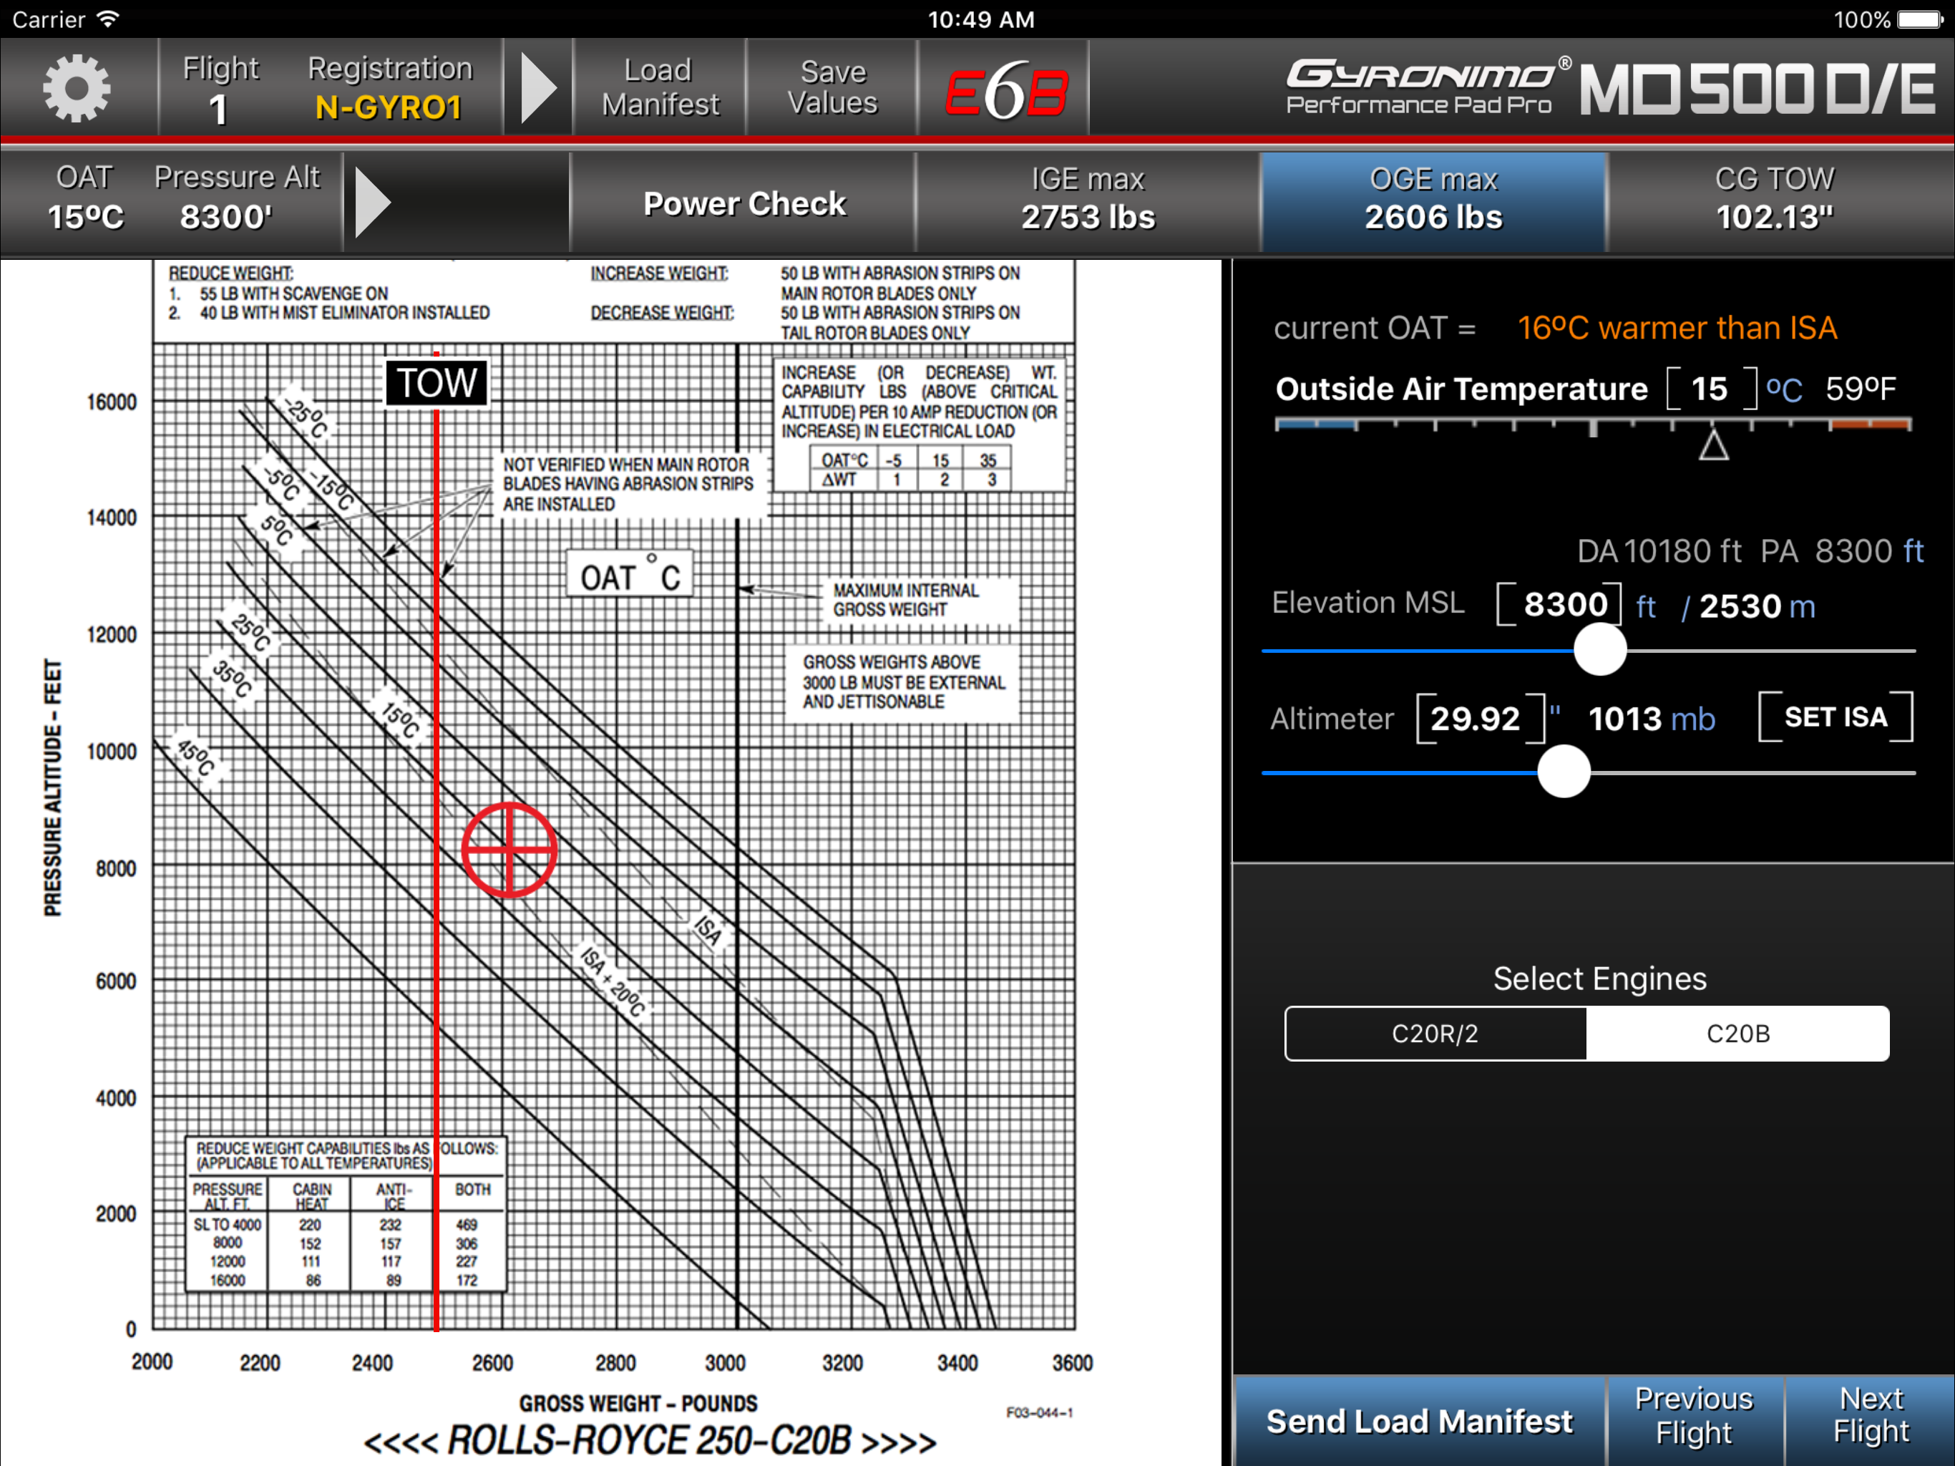
Task: Tap the 59°F temperature readout
Action: [1861, 388]
